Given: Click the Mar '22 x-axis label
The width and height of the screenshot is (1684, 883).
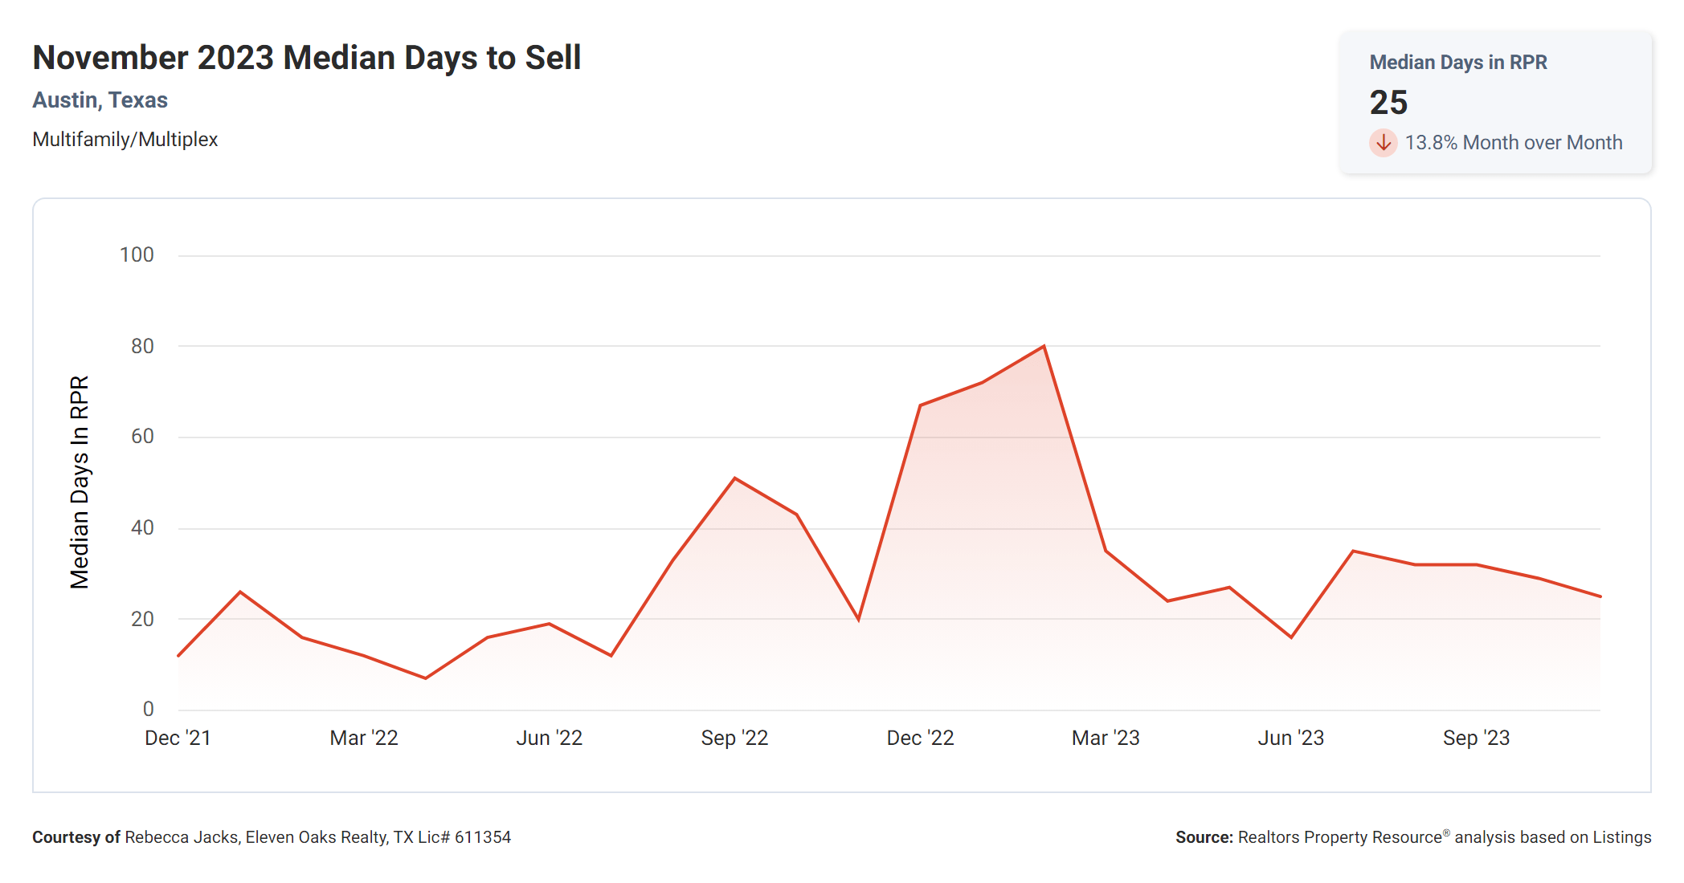Looking at the screenshot, I should click(x=364, y=738).
